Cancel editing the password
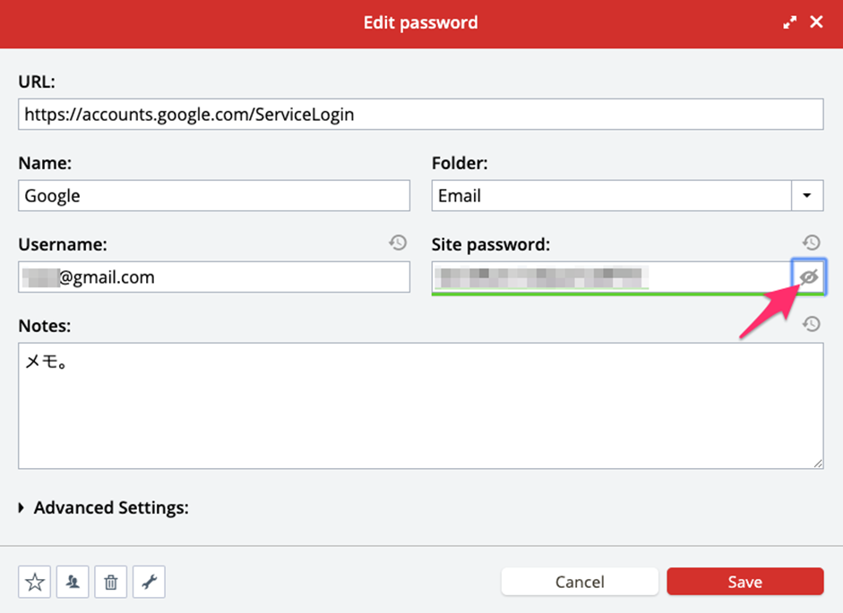 coord(580,582)
